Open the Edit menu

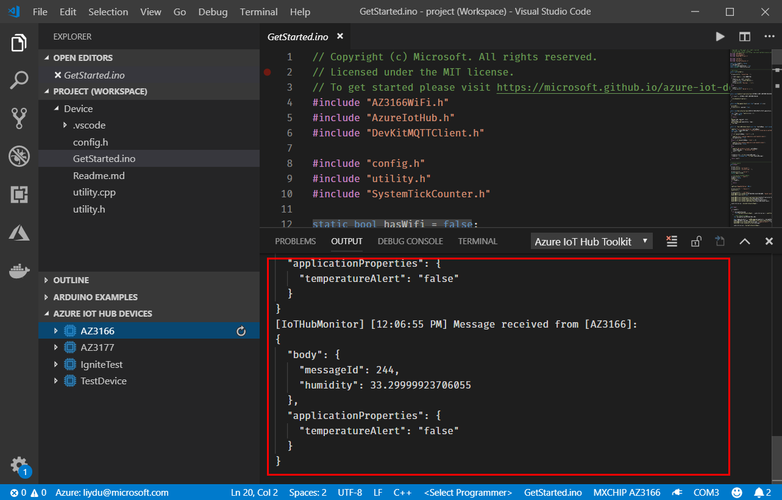(68, 12)
